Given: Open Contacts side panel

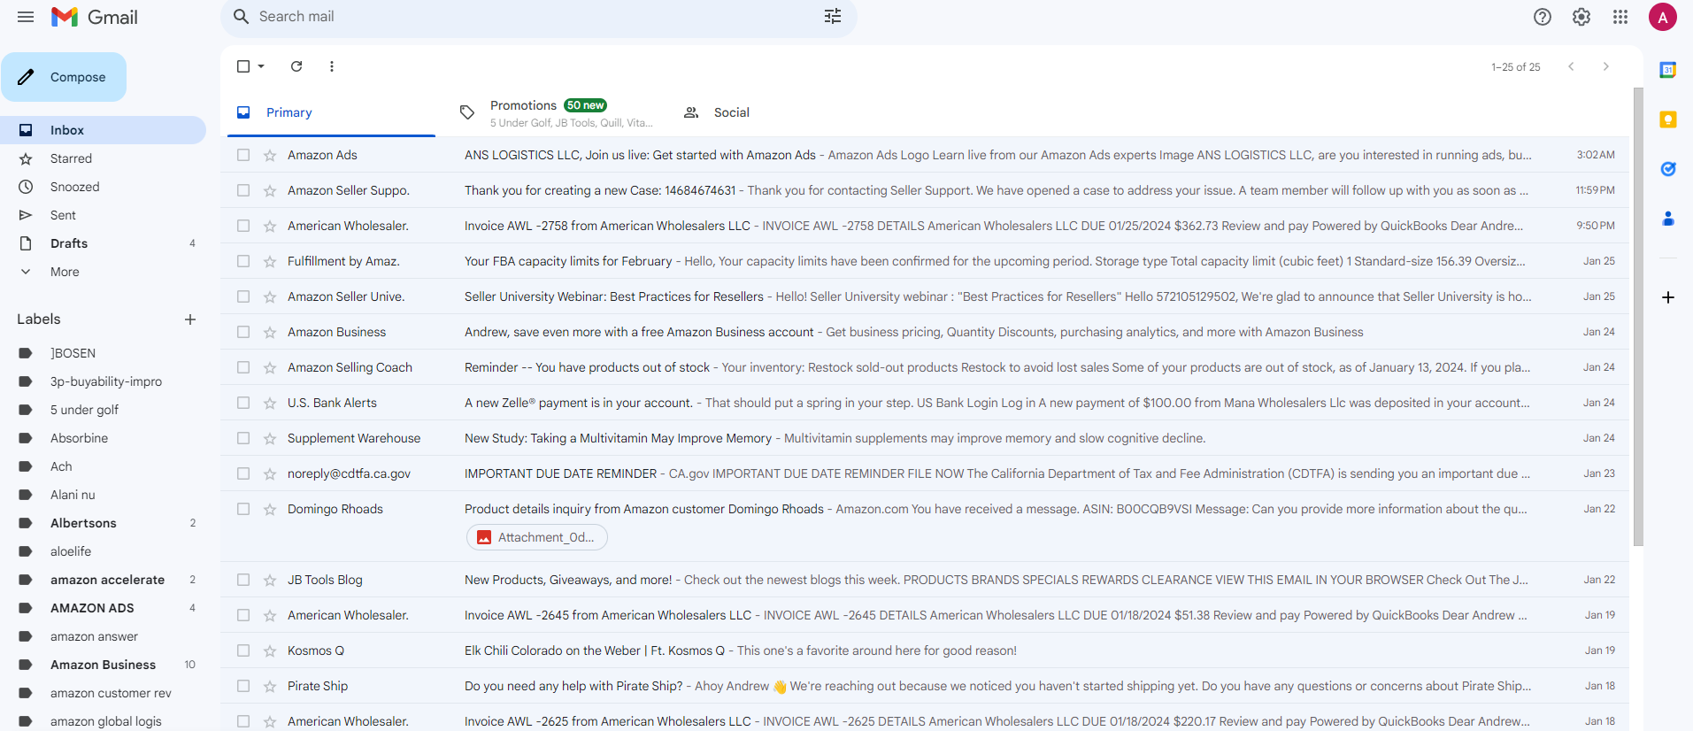Looking at the screenshot, I should pyautogui.click(x=1668, y=219).
